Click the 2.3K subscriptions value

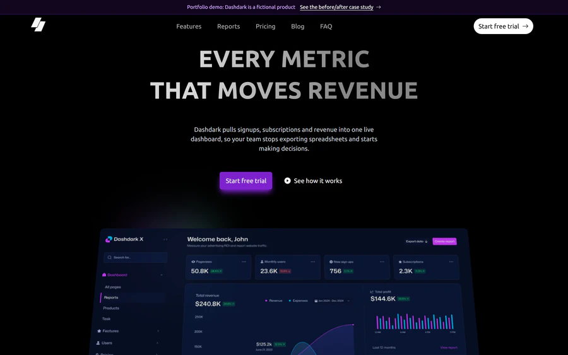pyautogui.click(x=406, y=271)
